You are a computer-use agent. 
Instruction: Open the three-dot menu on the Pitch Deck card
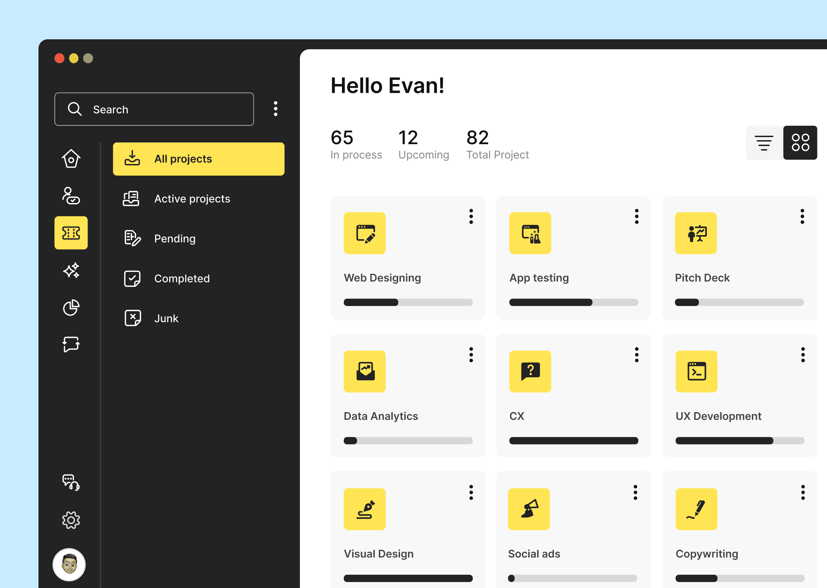(x=802, y=216)
